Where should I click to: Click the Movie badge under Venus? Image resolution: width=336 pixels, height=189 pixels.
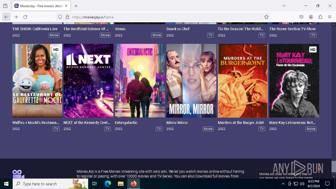(157, 35)
